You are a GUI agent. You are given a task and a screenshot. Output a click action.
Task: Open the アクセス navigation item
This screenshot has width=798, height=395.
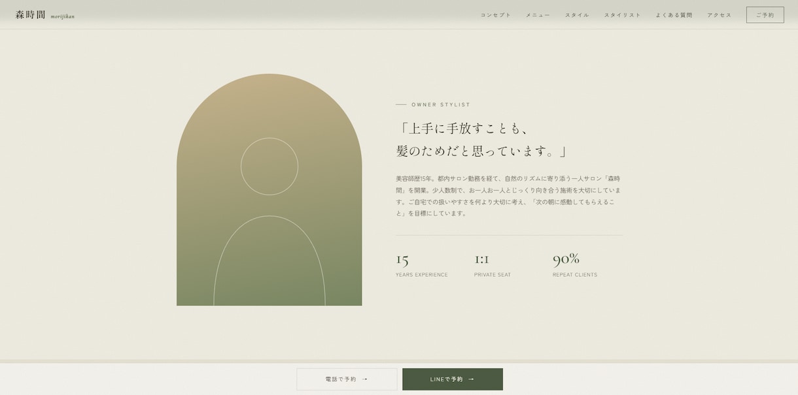[720, 15]
